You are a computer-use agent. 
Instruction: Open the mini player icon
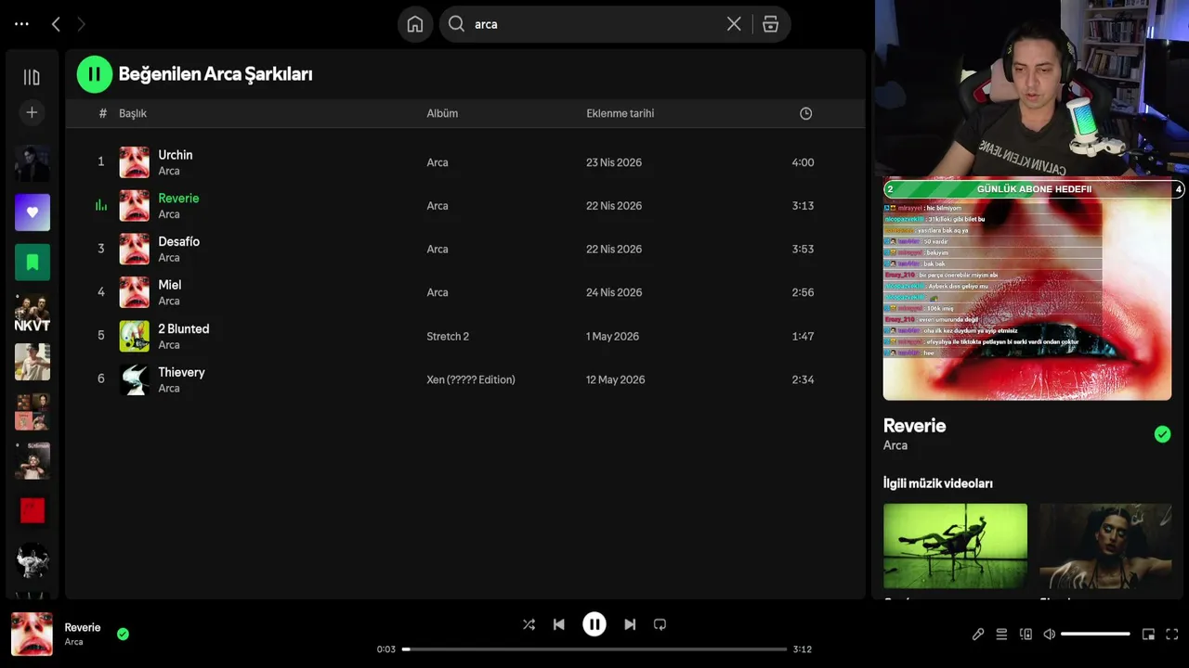[x=1148, y=635]
